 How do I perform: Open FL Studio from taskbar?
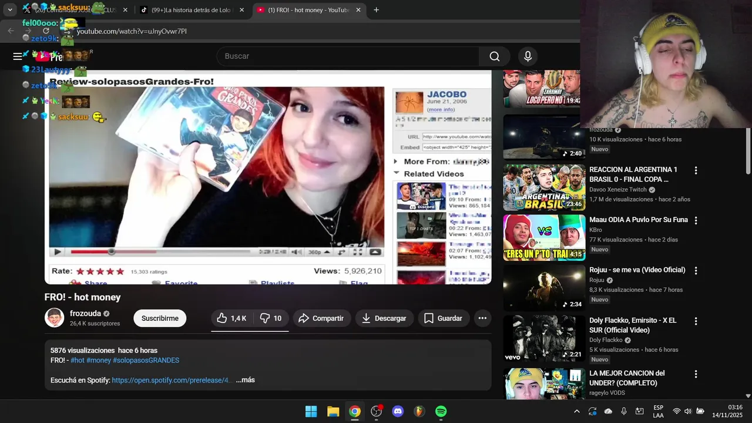click(x=419, y=411)
